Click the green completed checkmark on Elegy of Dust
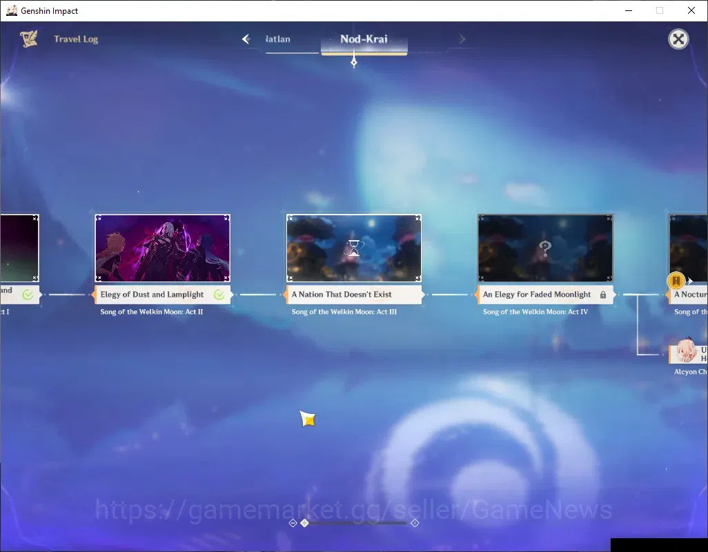Image resolution: width=708 pixels, height=552 pixels. click(219, 295)
